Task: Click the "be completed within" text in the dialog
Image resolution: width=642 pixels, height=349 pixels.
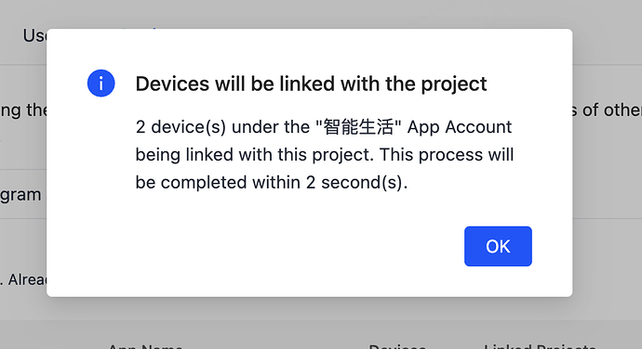Action: click(x=219, y=183)
